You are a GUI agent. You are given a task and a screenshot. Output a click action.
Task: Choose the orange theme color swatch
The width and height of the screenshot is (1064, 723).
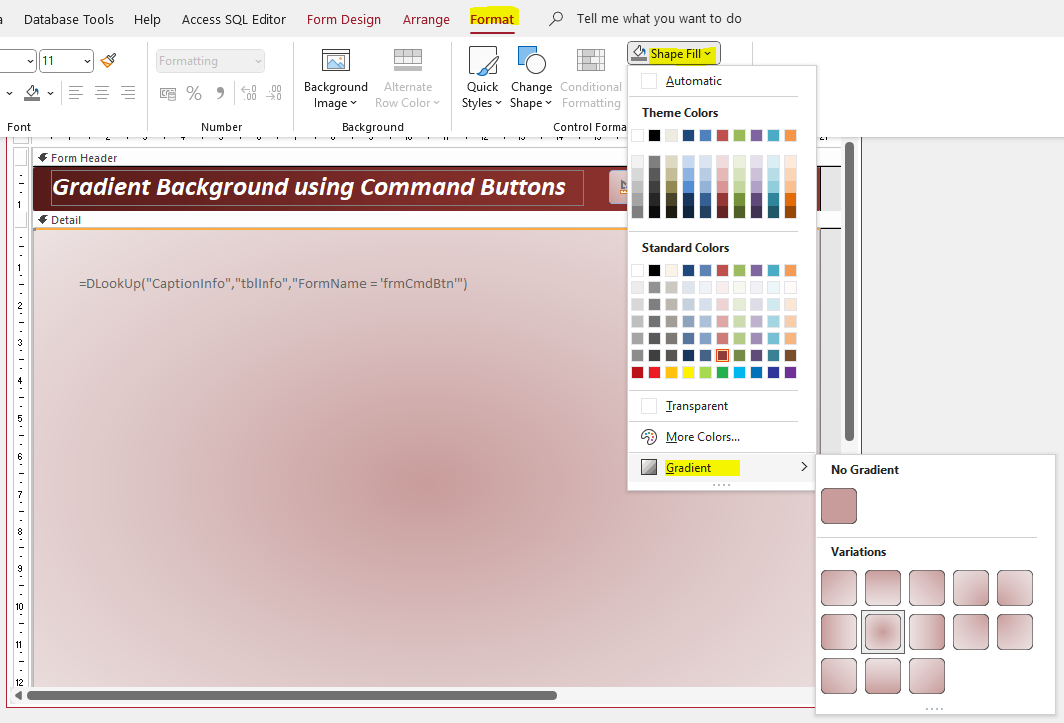[790, 135]
